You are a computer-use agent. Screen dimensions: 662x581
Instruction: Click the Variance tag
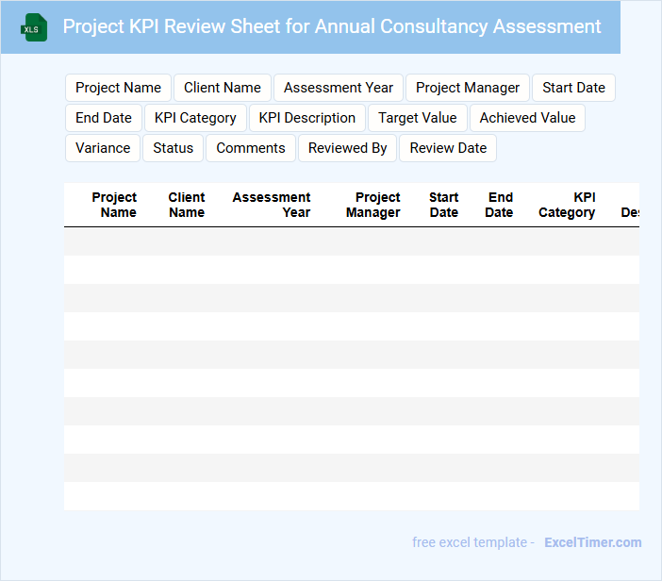(x=103, y=148)
